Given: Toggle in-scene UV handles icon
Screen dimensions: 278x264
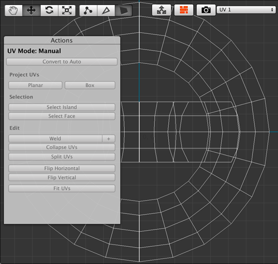Looking at the screenshot, I should pos(162,10).
